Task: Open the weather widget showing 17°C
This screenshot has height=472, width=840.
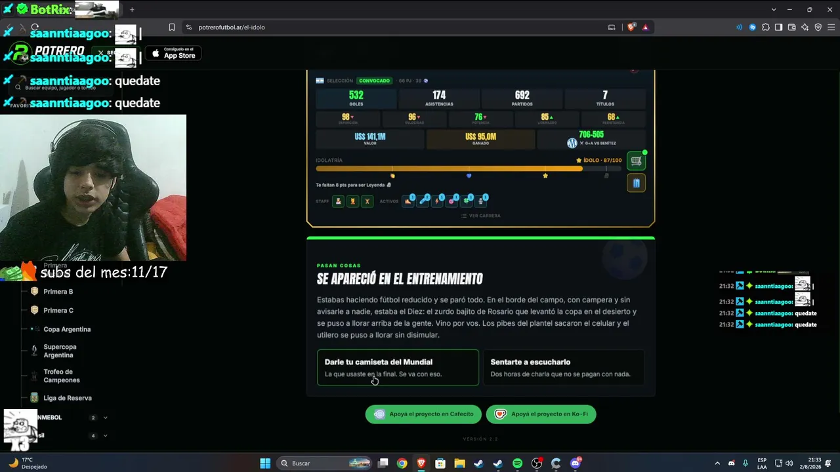Action: [x=28, y=463]
